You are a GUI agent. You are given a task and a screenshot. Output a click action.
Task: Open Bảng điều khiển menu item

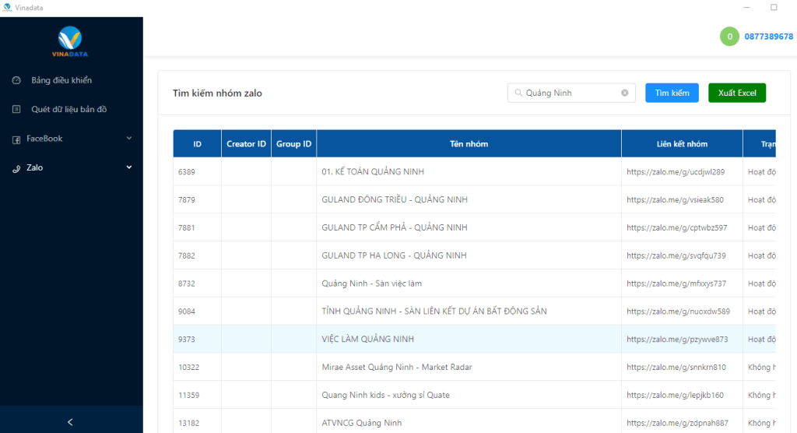[x=61, y=80]
